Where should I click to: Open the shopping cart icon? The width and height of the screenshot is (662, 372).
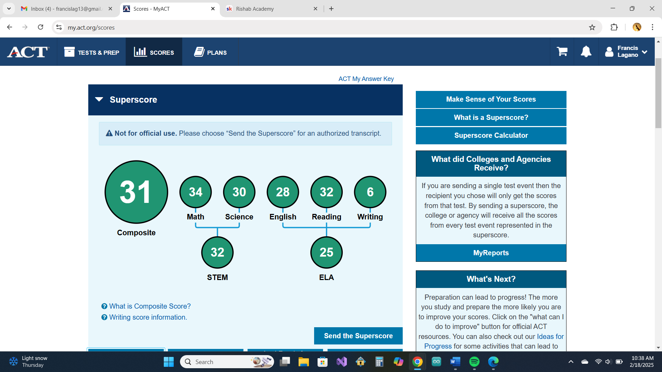[x=562, y=52]
